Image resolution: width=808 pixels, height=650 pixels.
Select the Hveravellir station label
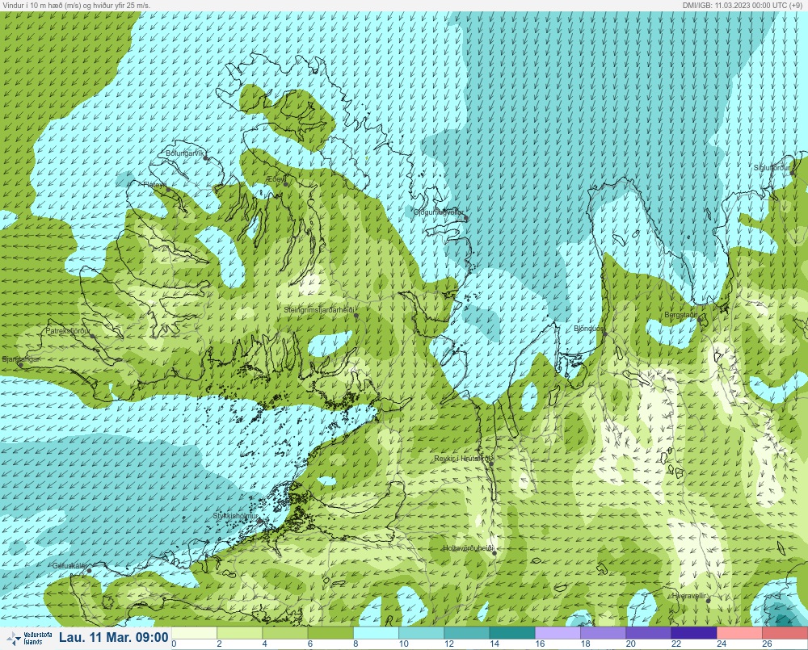click(689, 595)
